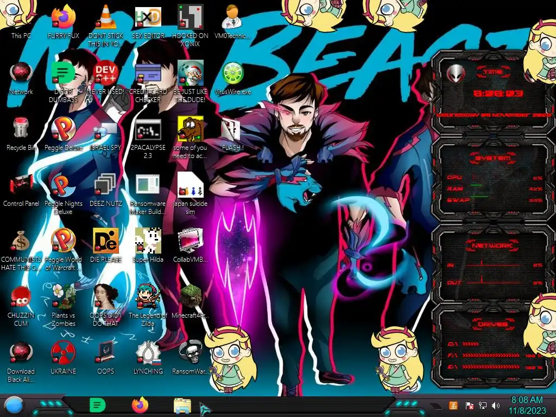Launch Peggle World of Warcraft shortcut
This screenshot has height=417, width=556.
point(63,250)
